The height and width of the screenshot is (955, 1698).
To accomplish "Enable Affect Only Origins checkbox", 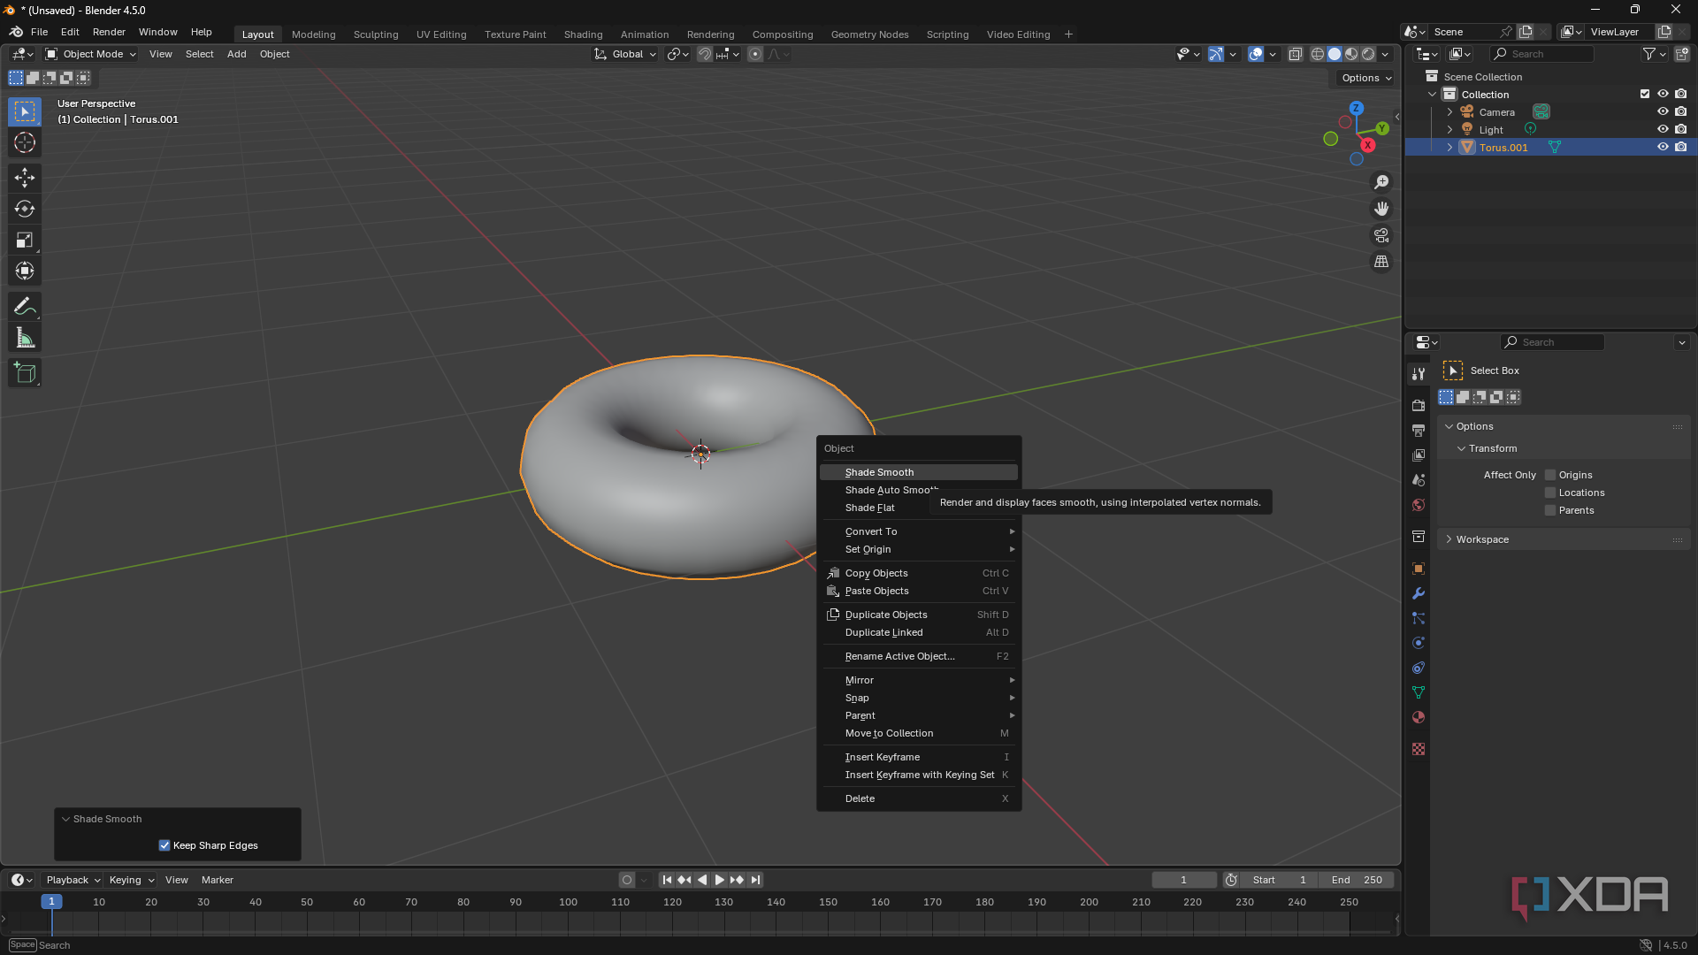I will [1550, 475].
